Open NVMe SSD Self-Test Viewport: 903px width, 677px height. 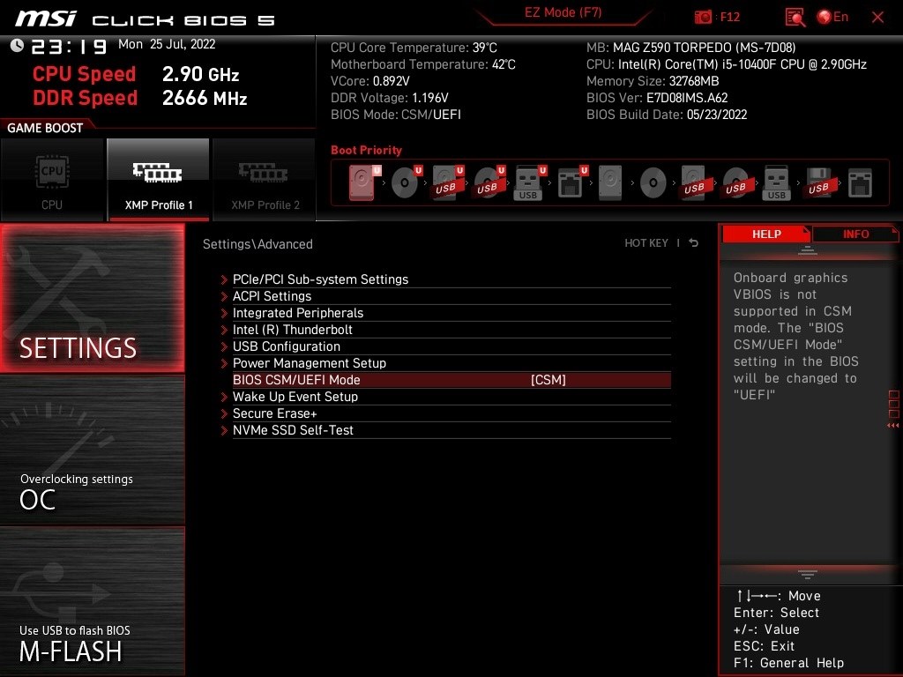click(x=294, y=430)
